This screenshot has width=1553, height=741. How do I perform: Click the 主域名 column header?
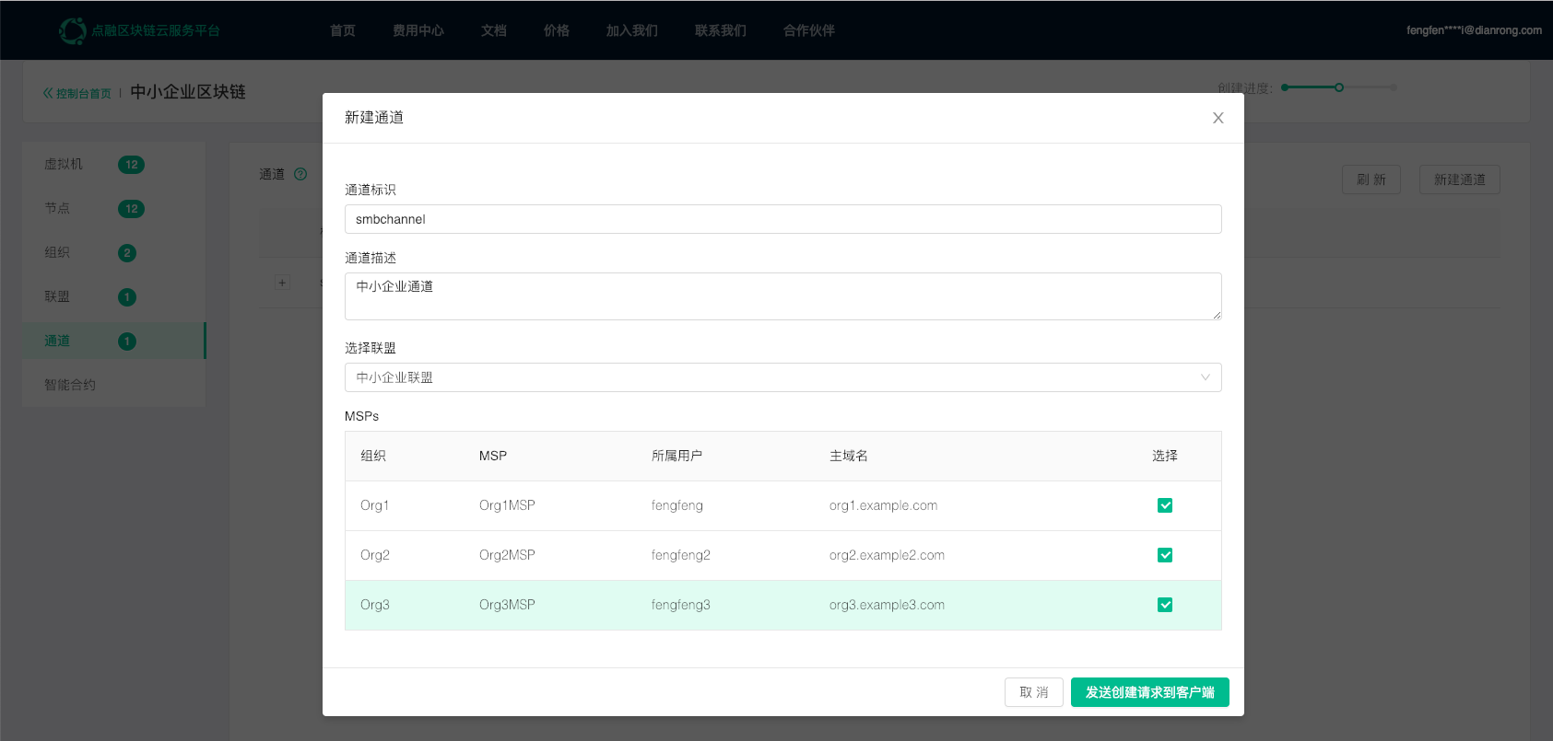tap(849, 456)
